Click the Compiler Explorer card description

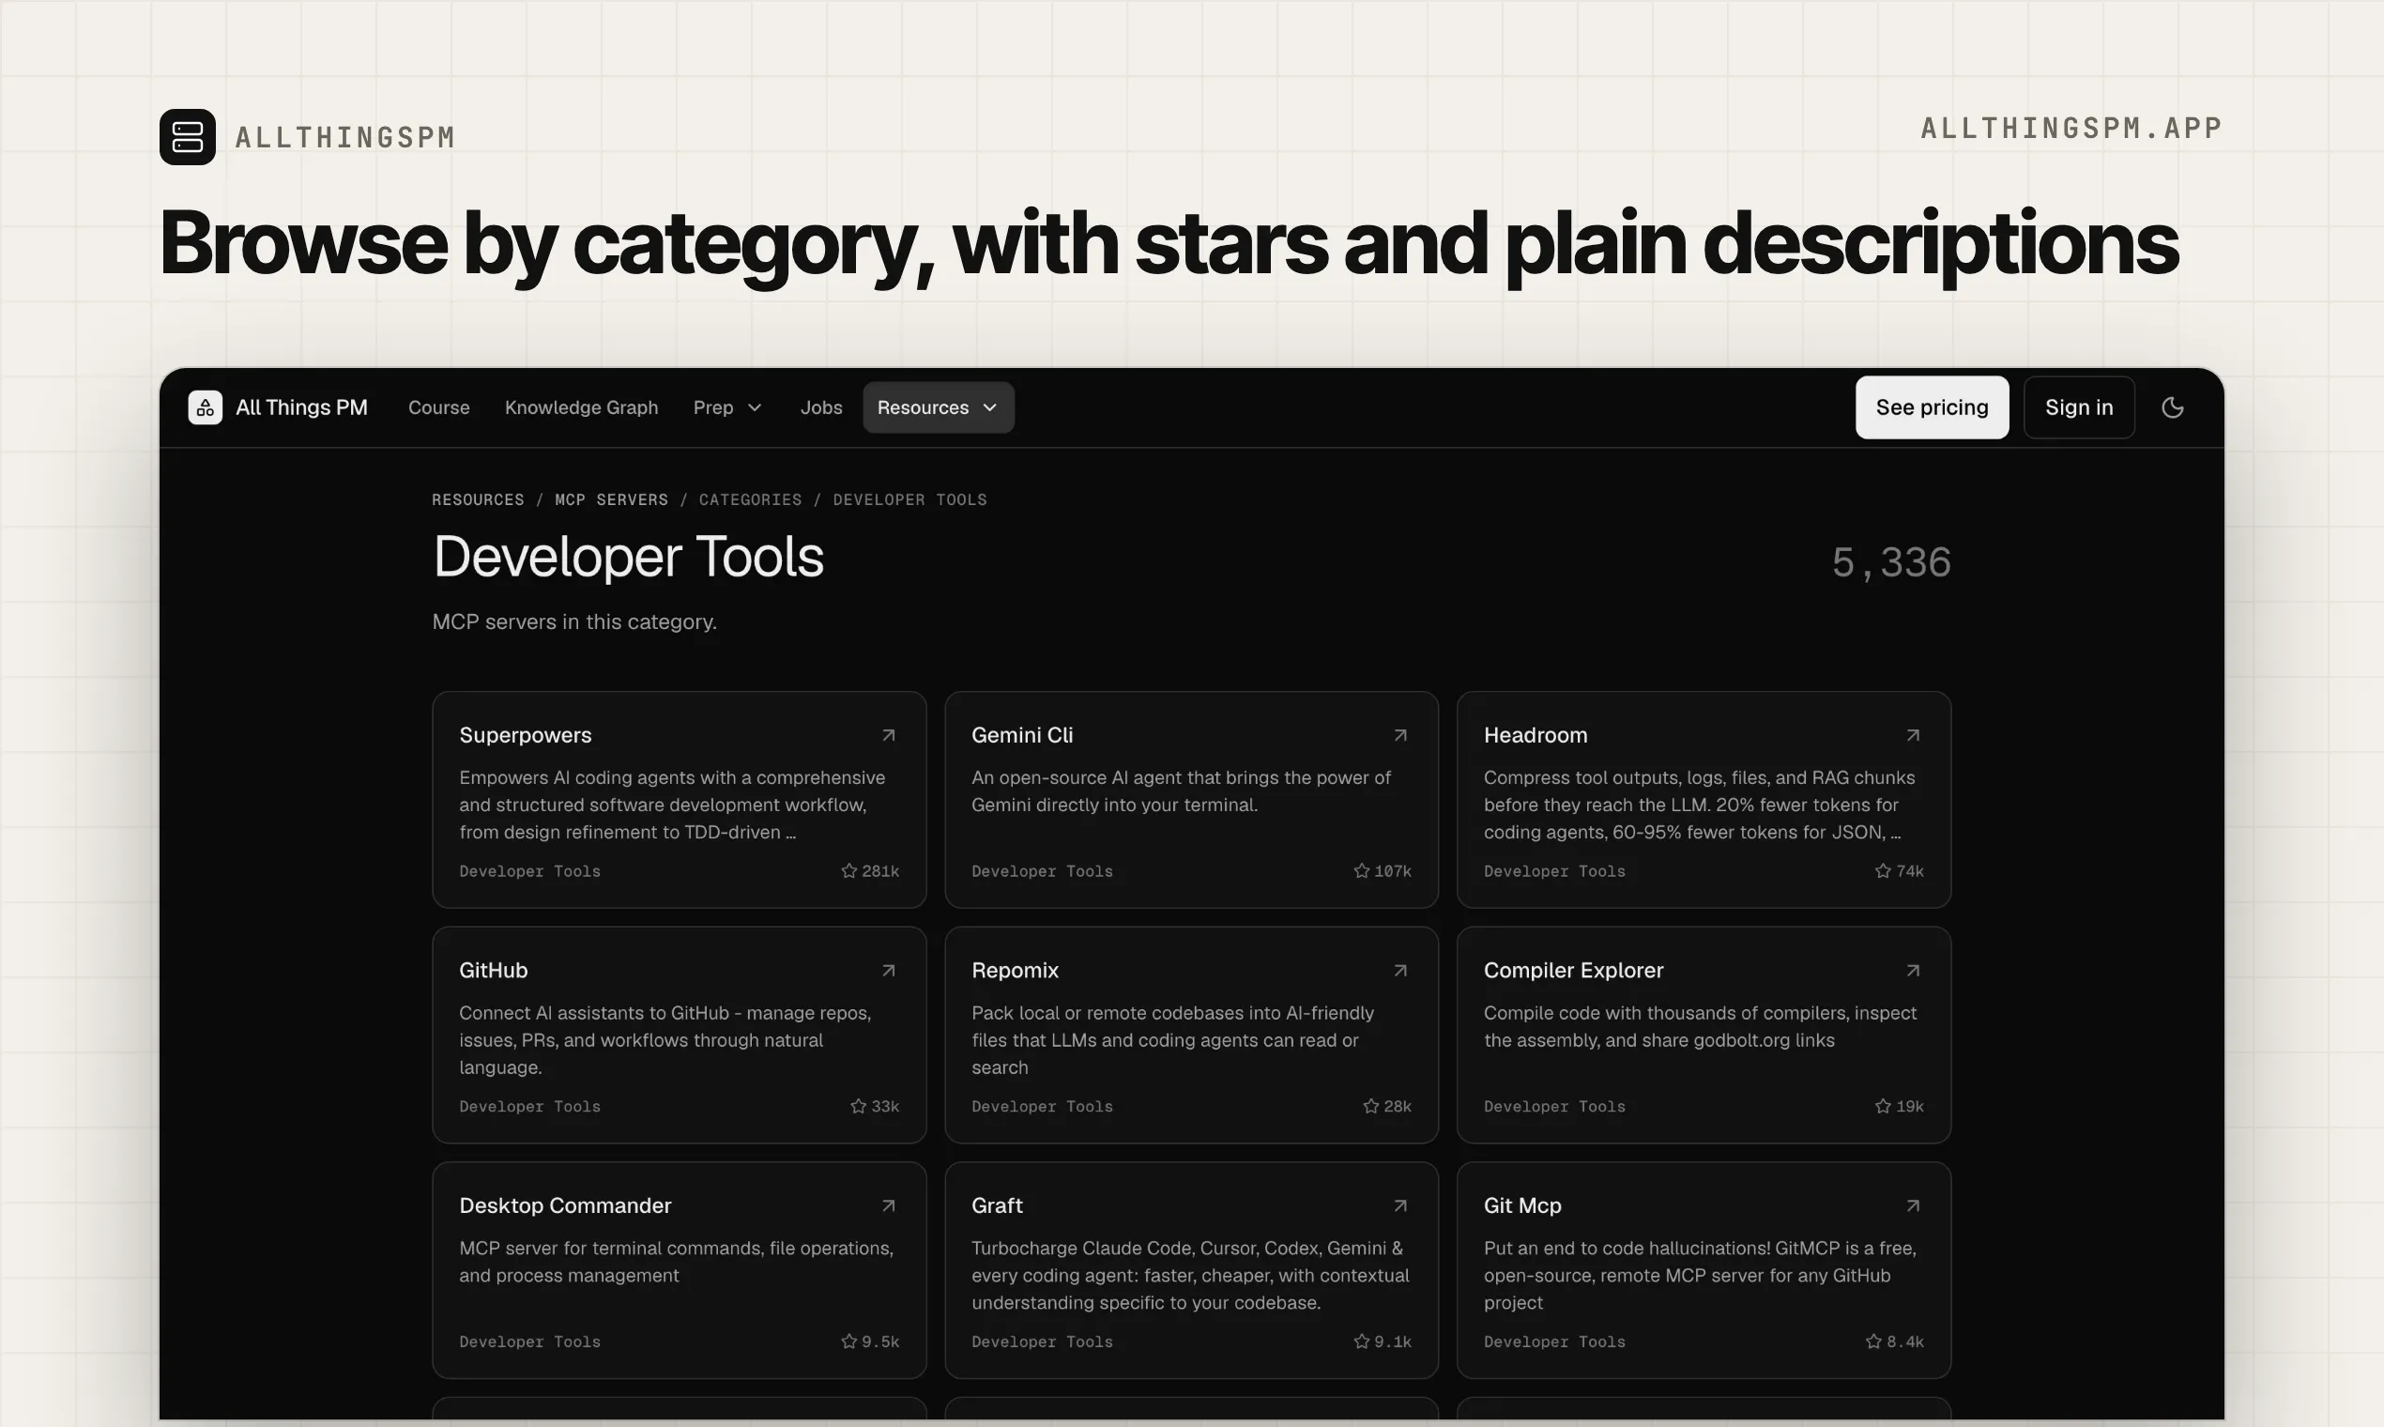[1701, 1027]
